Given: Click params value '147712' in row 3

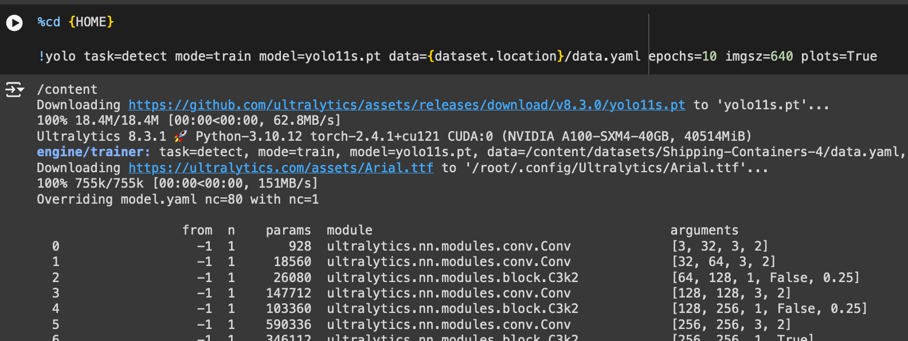Looking at the screenshot, I should [288, 293].
